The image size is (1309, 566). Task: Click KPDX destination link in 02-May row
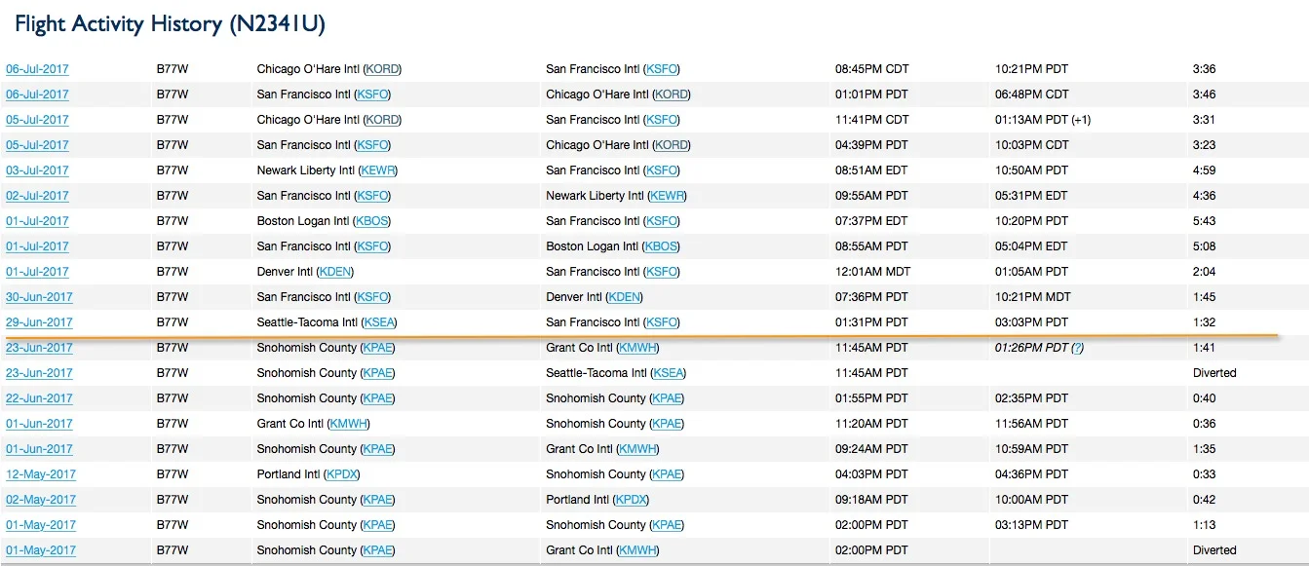(x=632, y=500)
